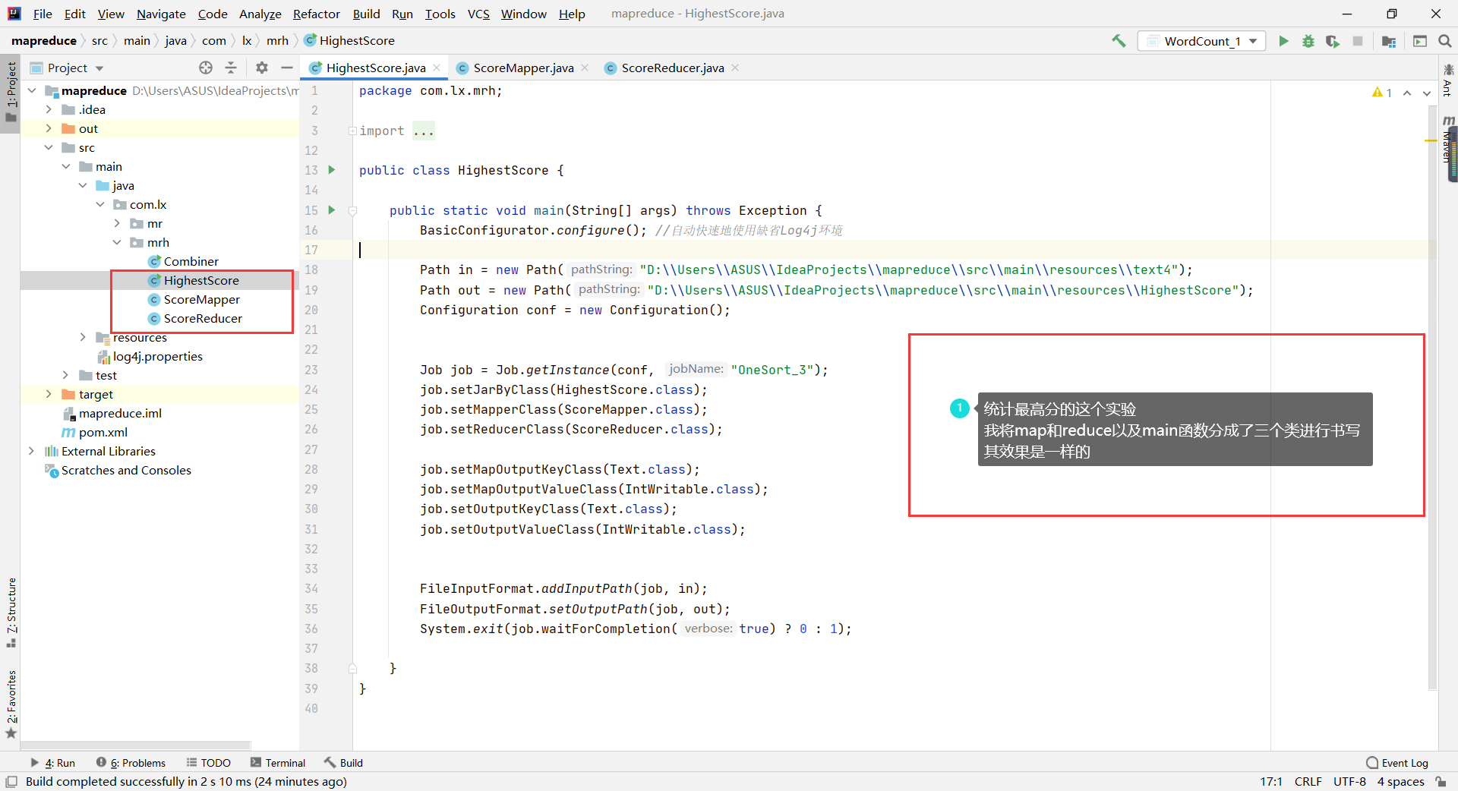Select ScoreMapper class in project tree
The width and height of the screenshot is (1458, 791).
point(201,299)
